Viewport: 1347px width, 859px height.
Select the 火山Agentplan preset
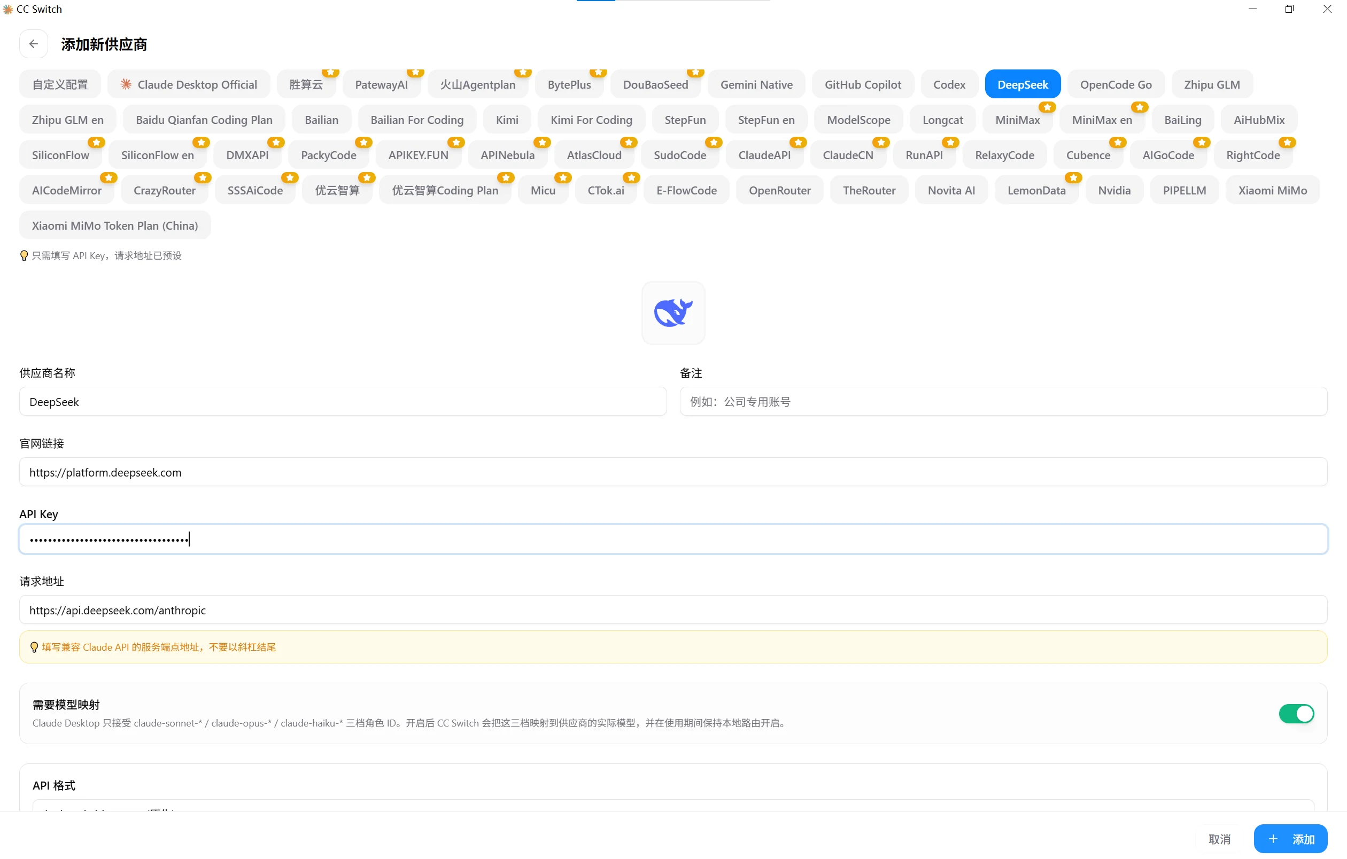pyautogui.click(x=478, y=84)
